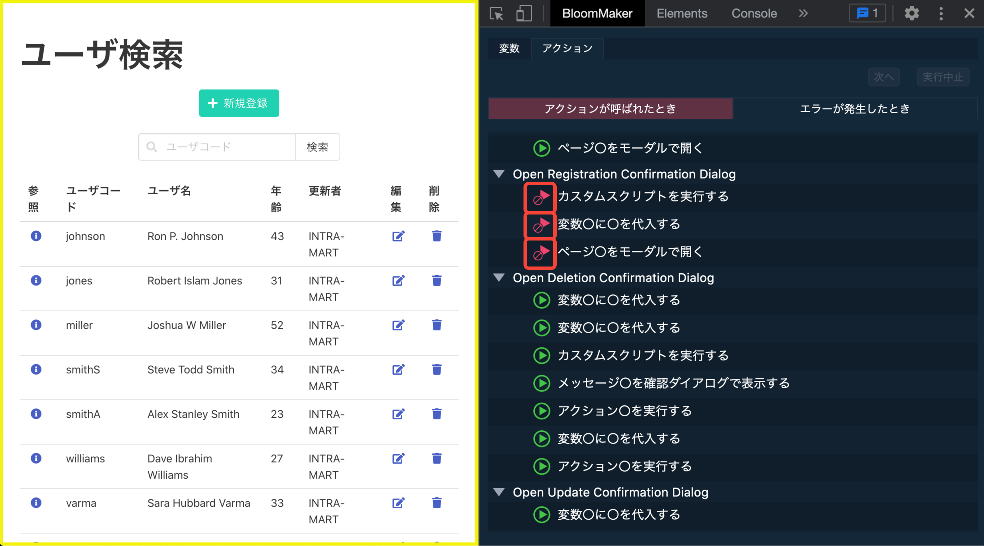
Task: Open DevTools settings gear
Action: click(x=911, y=14)
